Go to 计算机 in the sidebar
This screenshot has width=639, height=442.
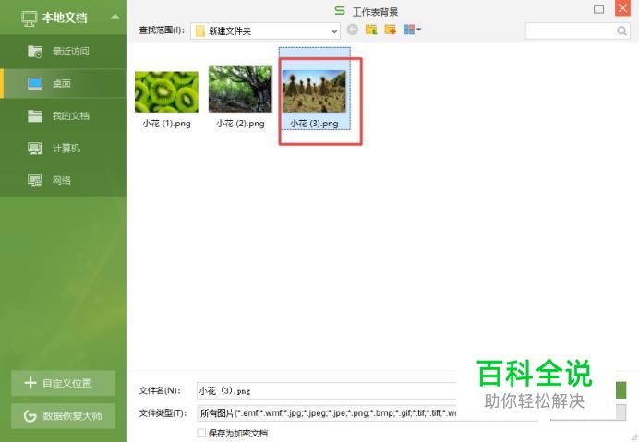pyautogui.click(x=63, y=148)
